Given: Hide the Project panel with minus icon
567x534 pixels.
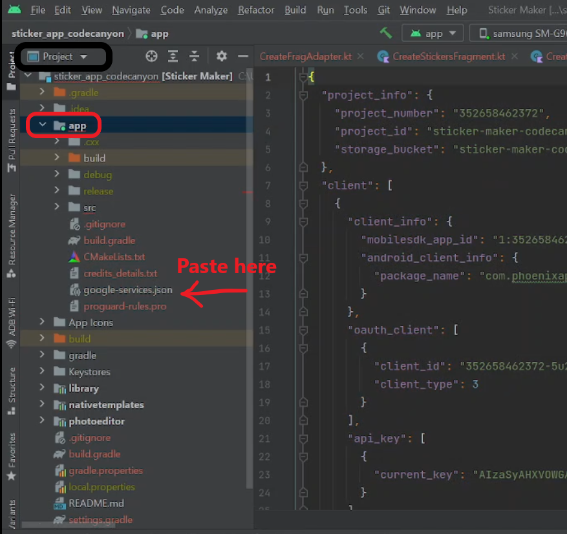Looking at the screenshot, I should (x=243, y=56).
